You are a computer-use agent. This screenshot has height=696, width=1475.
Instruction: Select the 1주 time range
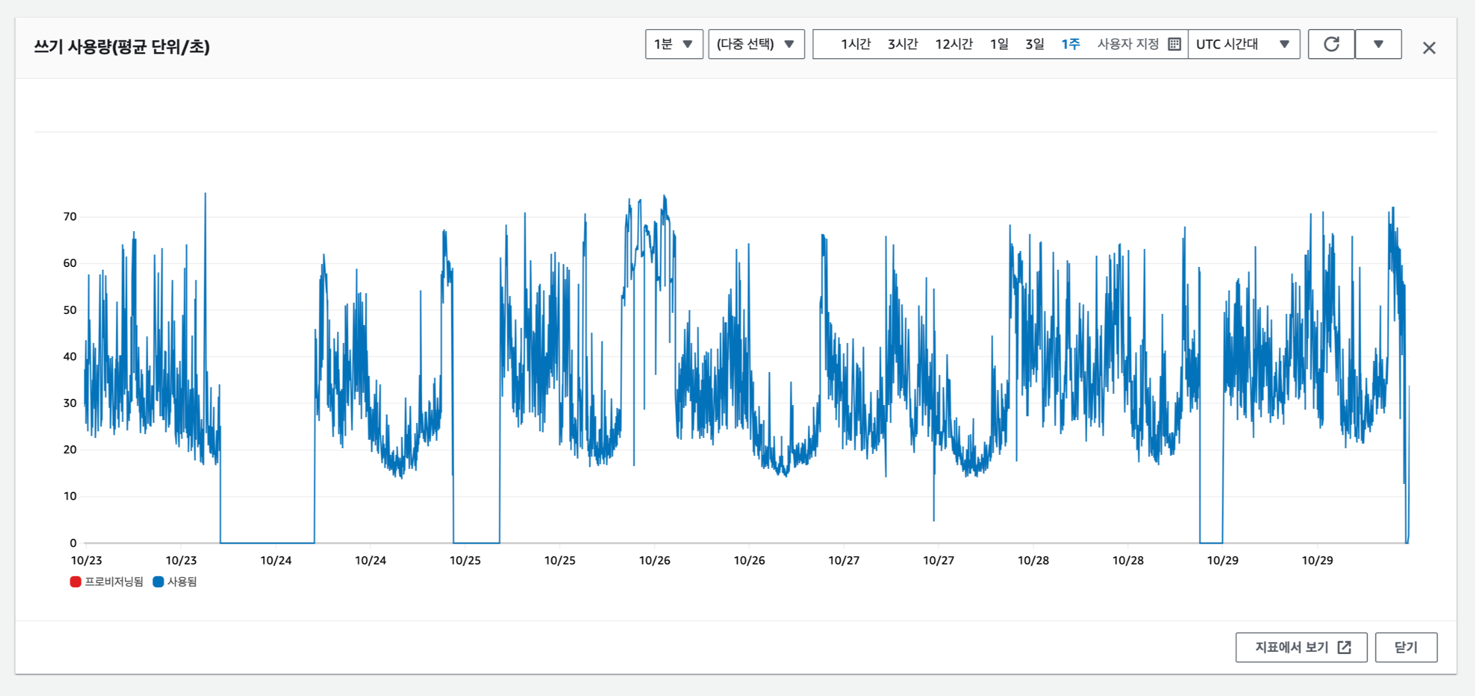pyautogui.click(x=1069, y=44)
